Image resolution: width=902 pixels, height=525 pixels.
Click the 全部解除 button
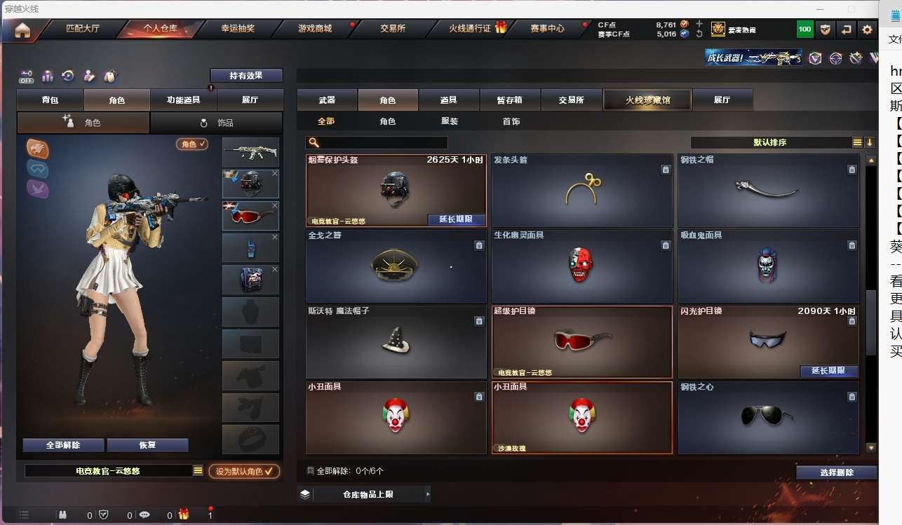click(63, 445)
